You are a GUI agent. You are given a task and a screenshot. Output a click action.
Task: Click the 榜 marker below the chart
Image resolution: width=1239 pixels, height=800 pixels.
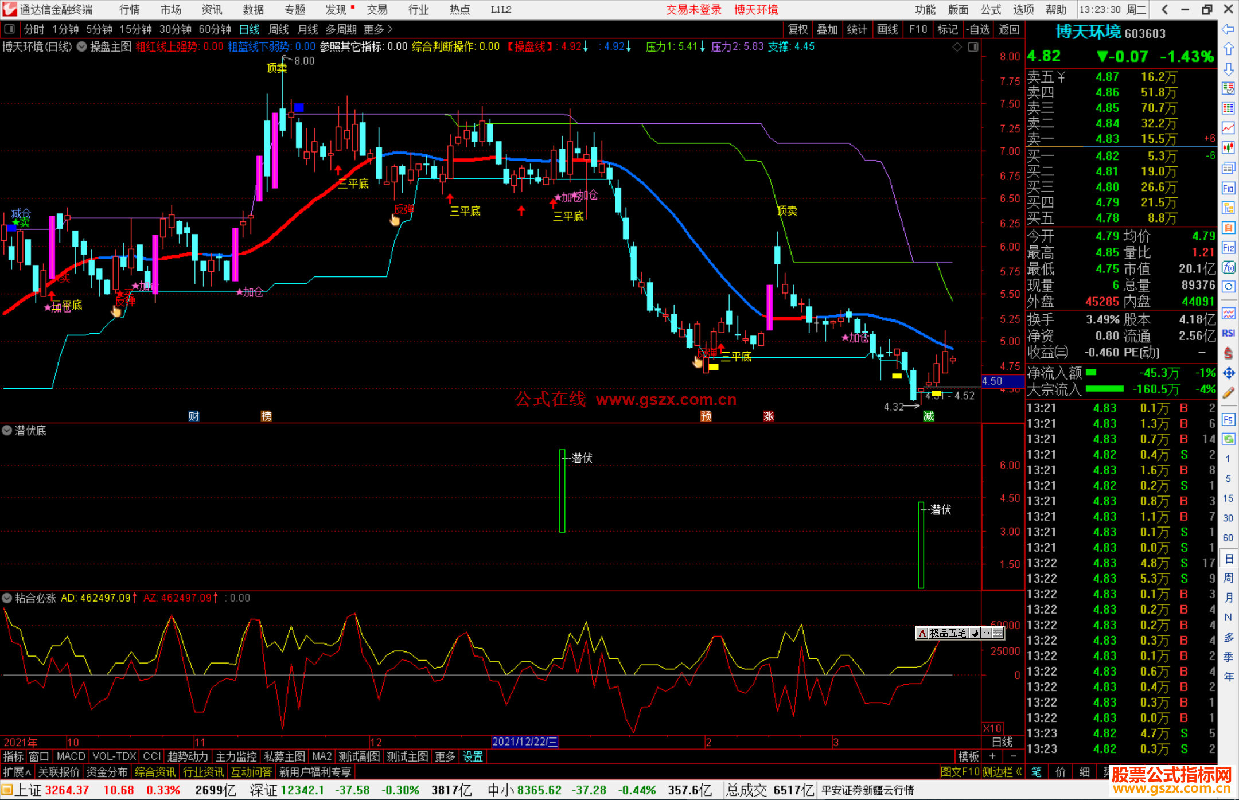tap(266, 416)
